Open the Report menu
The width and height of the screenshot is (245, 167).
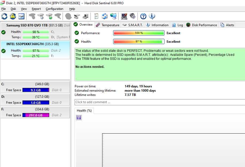coord(36,9)
